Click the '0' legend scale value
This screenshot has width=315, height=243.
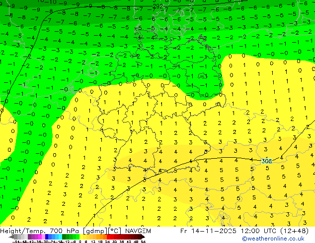coord(80,242)
